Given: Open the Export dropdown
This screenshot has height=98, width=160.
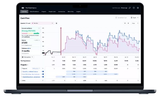Looking at the screenshot, I should coord(134,18).
